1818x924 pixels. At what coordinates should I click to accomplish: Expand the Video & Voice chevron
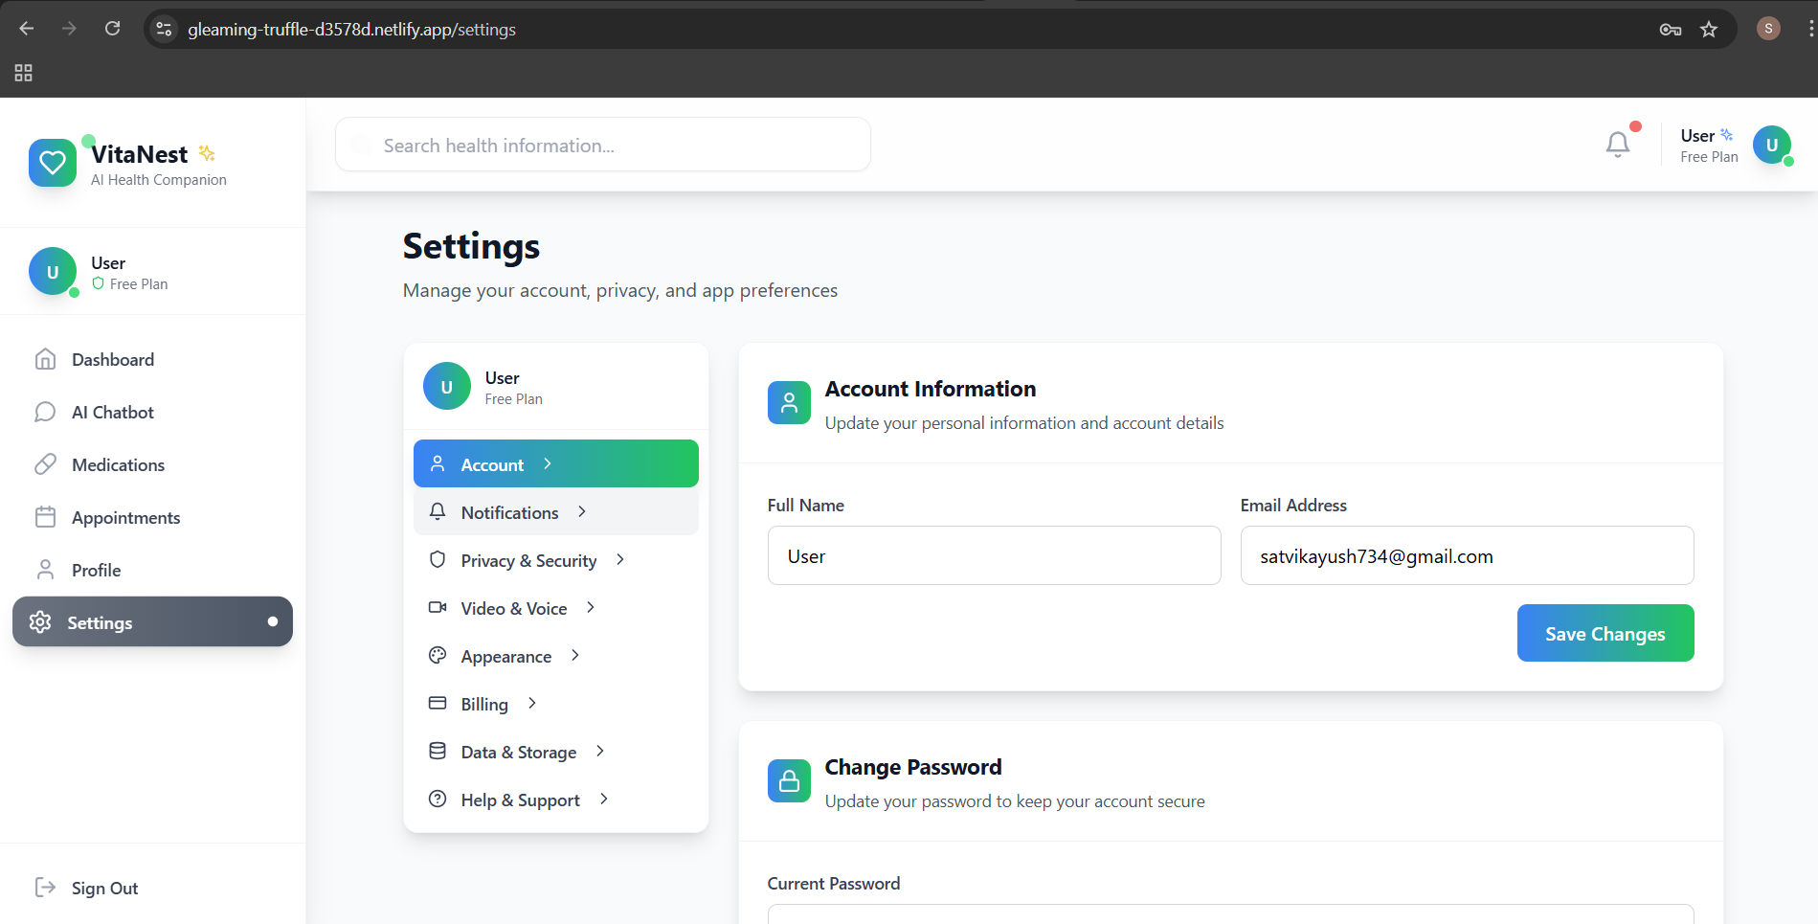coord(591,607)
